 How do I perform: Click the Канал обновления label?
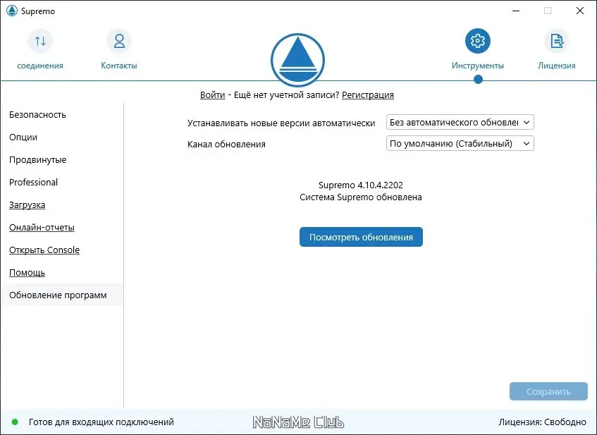(226, 145)
